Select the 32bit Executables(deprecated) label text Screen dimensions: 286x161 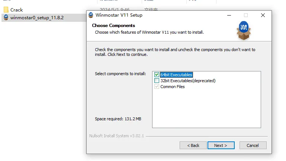188,81
